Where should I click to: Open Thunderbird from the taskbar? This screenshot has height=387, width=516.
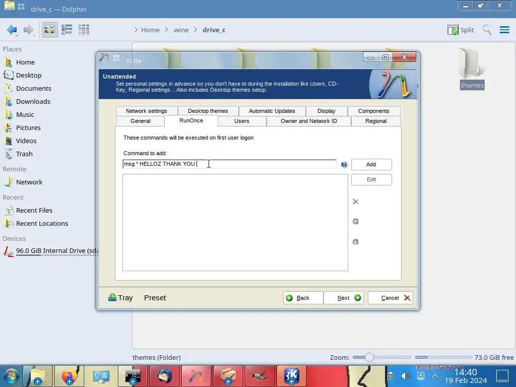coord(165,376)
